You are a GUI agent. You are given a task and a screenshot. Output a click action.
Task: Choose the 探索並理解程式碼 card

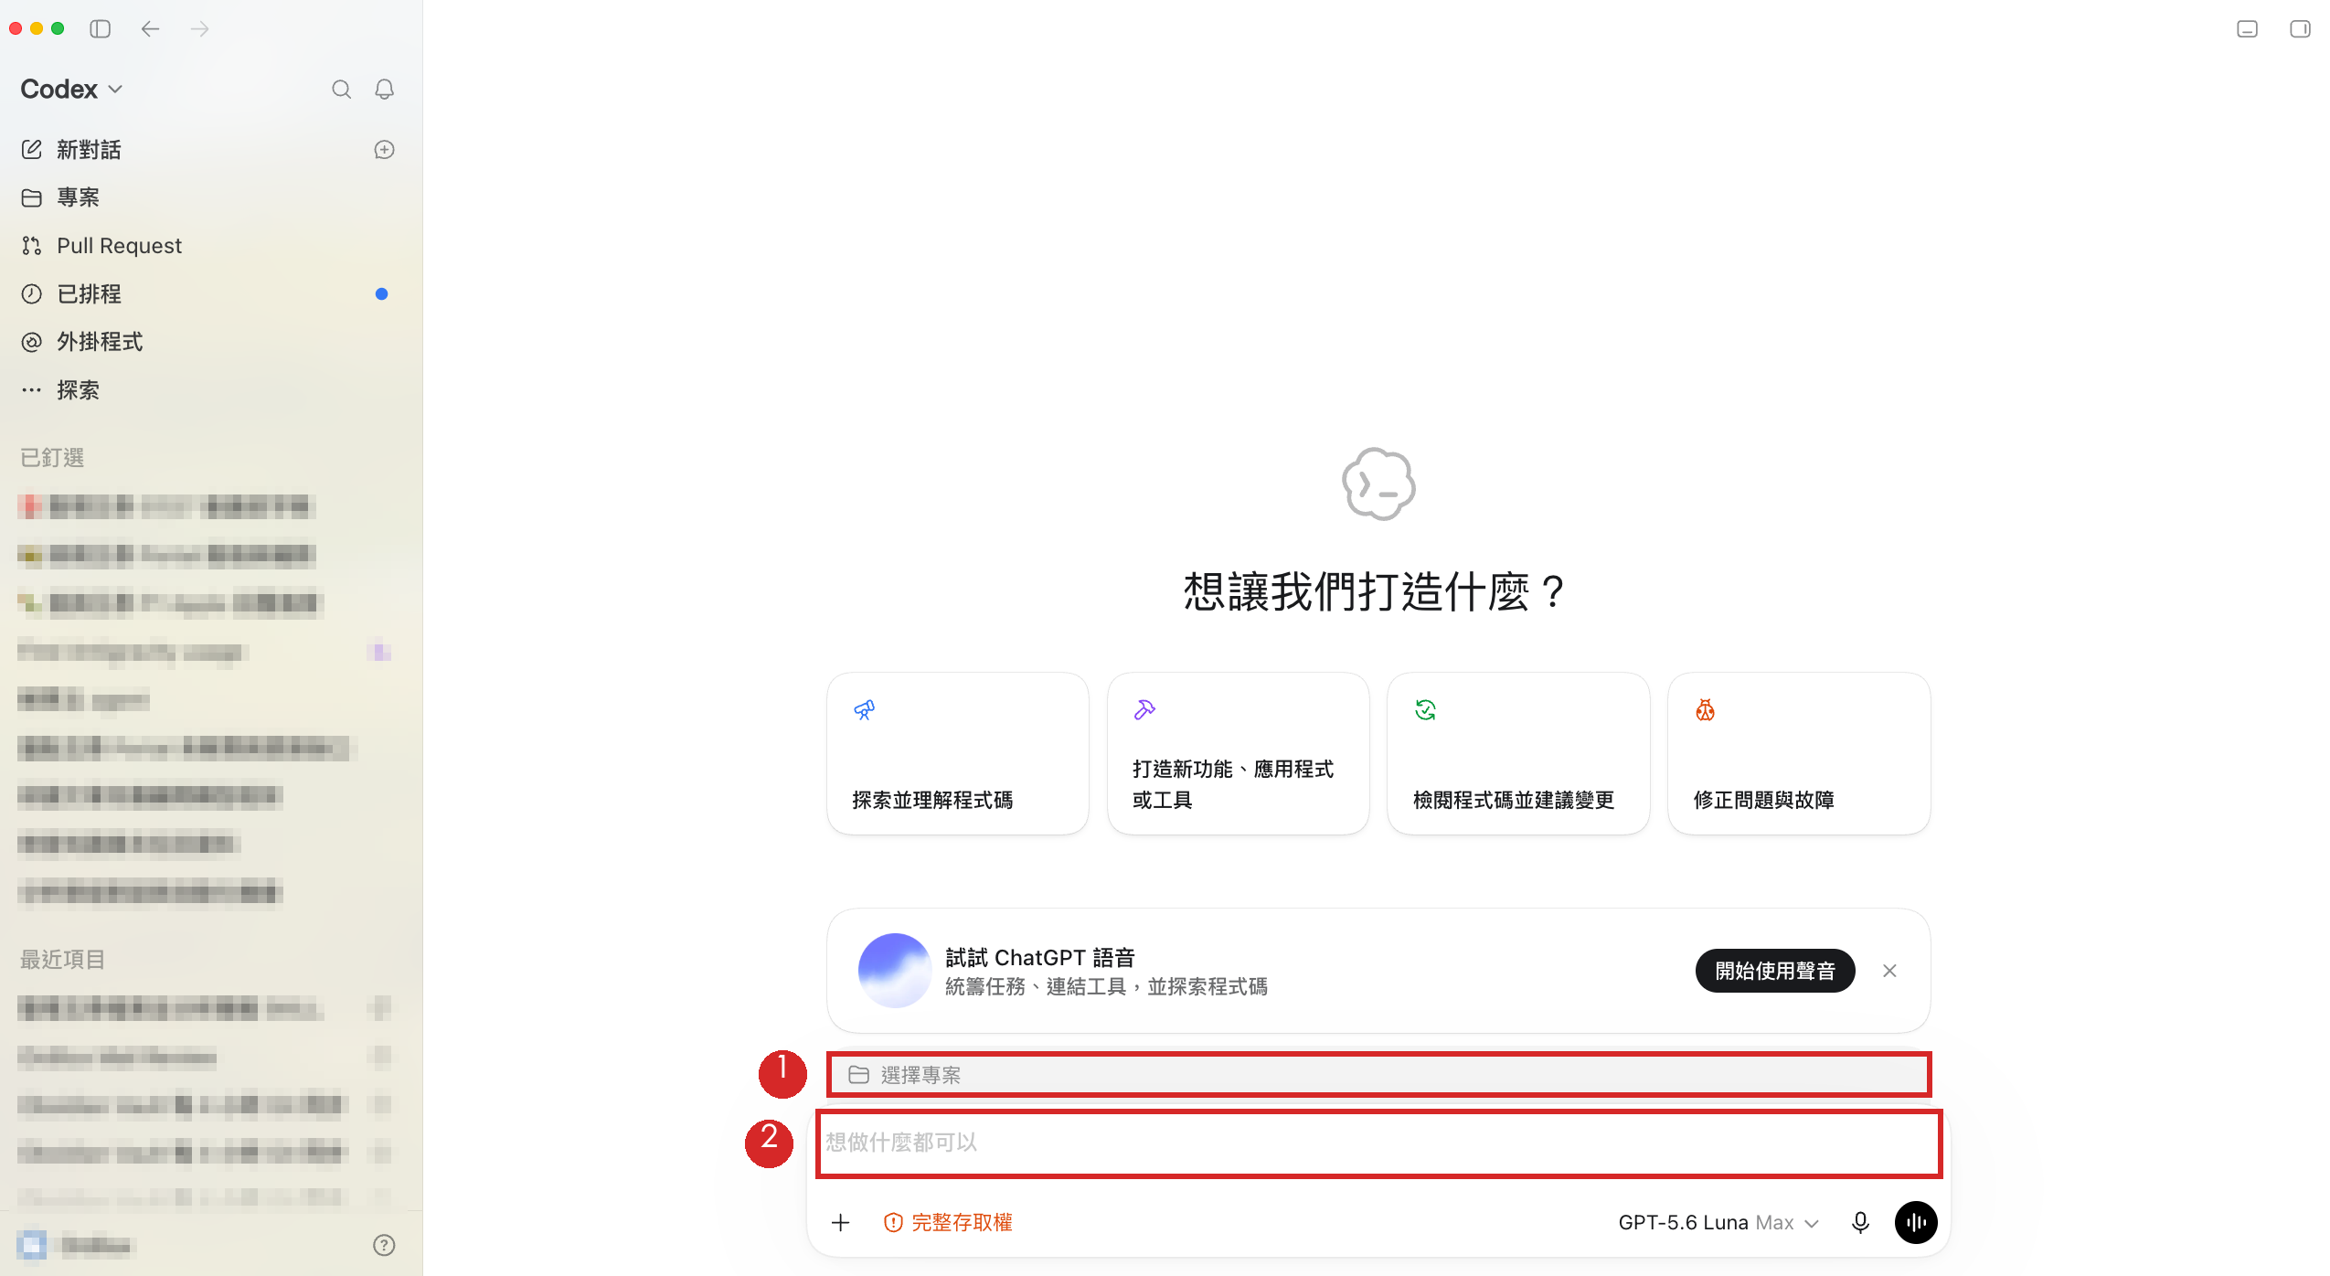[x=957, y=754]
